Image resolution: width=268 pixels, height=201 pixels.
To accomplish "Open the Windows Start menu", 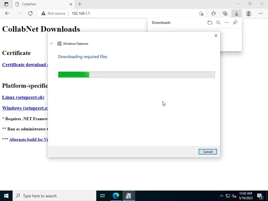I will 6,196.
